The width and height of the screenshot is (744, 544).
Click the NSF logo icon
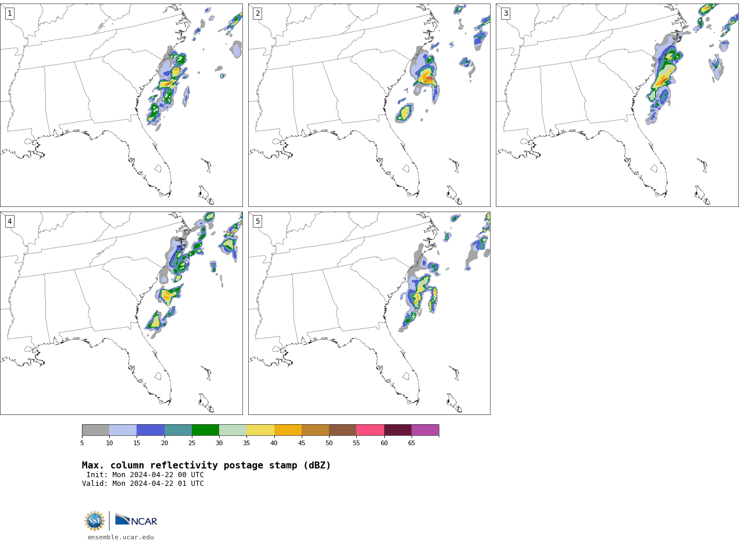(95, 521)
